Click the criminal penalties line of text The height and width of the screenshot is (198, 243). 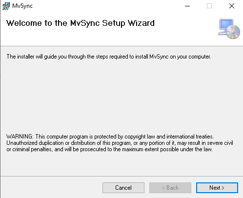109,149
